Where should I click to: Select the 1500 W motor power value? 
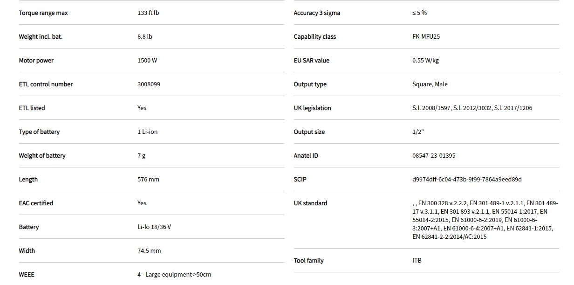(x=147, y=61)
